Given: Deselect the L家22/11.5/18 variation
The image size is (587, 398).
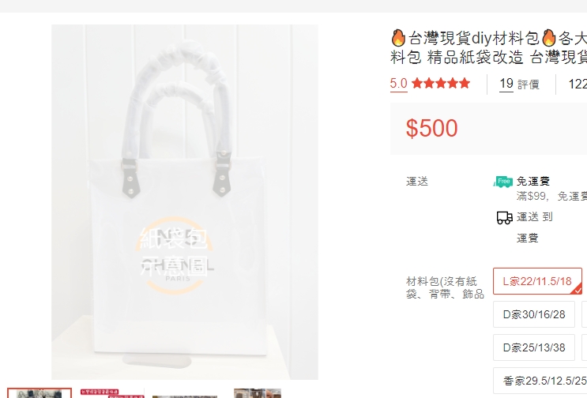Looking at the screenshot, I should click(x=537, y=281).
